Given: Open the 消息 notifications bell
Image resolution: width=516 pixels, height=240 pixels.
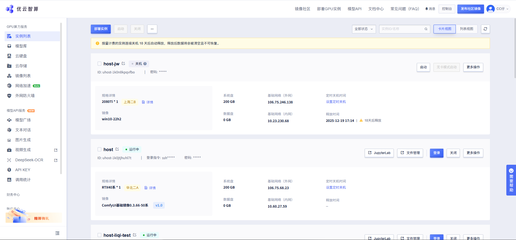Looking at the screenshot, I should point(430,9).
